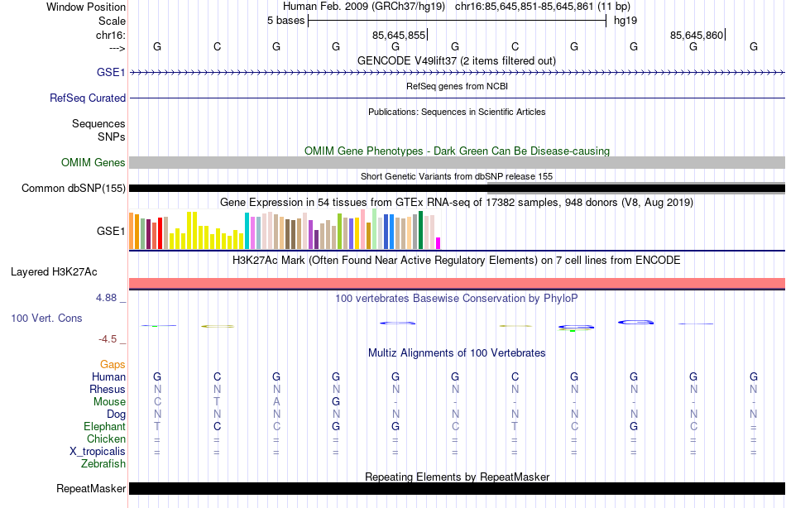786x508 pixels.
Task: Click the Zebrafish species row label
Action: (103, 463)
